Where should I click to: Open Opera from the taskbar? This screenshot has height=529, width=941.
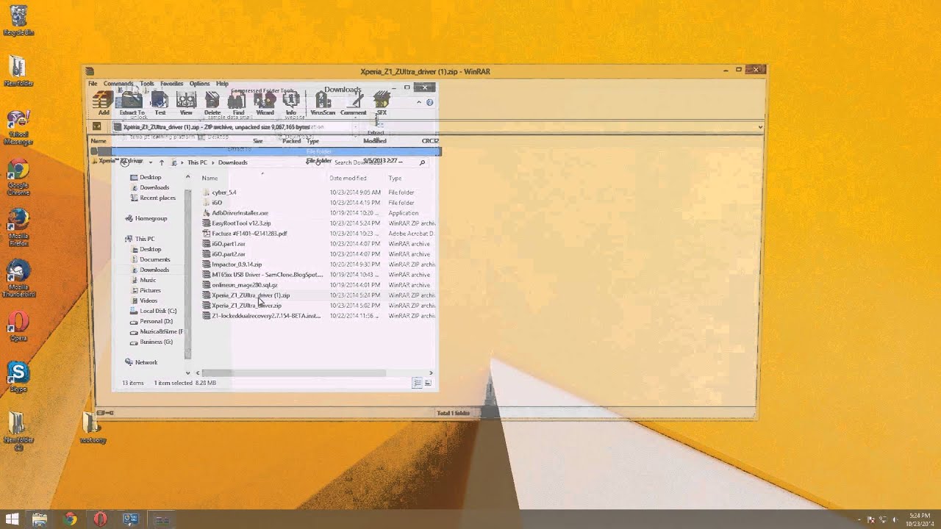click(x=100, y=519)
